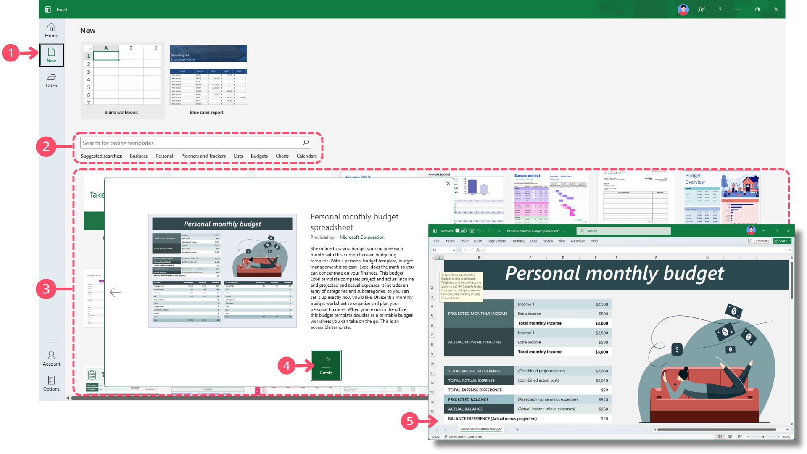
Task: Select the Budgets suggested search
Action: point(259,156)
